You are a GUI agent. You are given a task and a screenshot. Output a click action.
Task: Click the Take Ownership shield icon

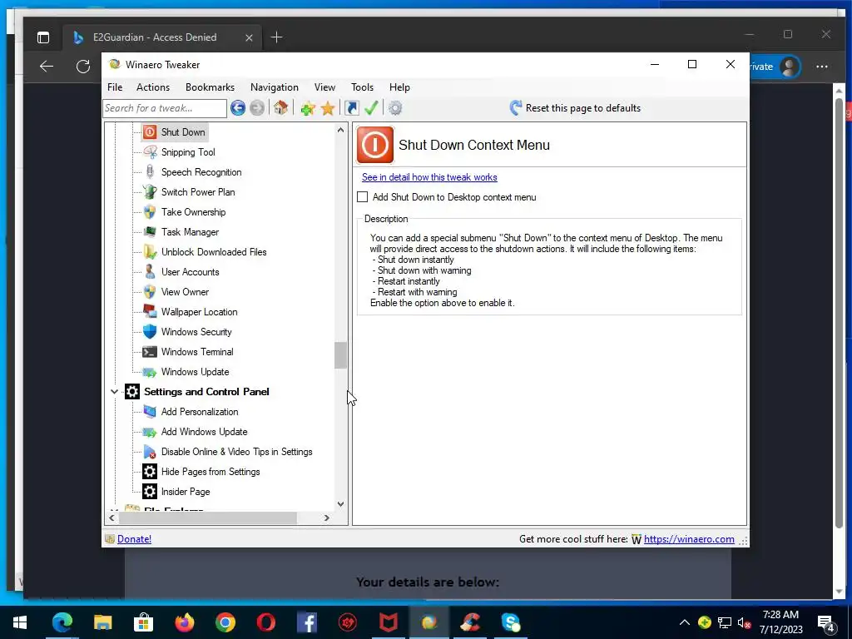(x=150, y=212)
